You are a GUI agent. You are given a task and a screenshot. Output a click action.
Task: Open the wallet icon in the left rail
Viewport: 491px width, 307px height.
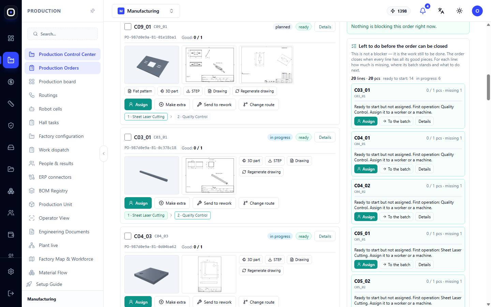11,235
